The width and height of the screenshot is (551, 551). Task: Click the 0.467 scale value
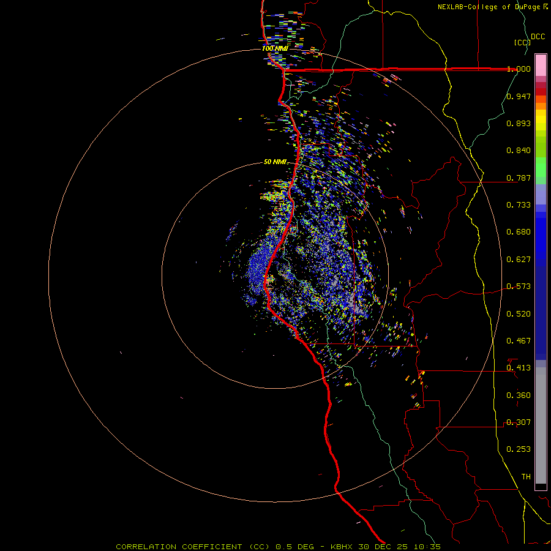click(x=519, y=341)
